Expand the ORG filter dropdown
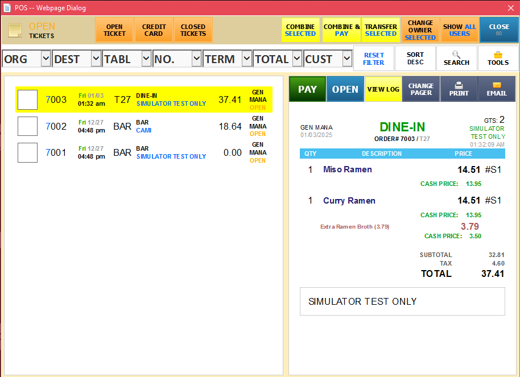 click(46, 59)
